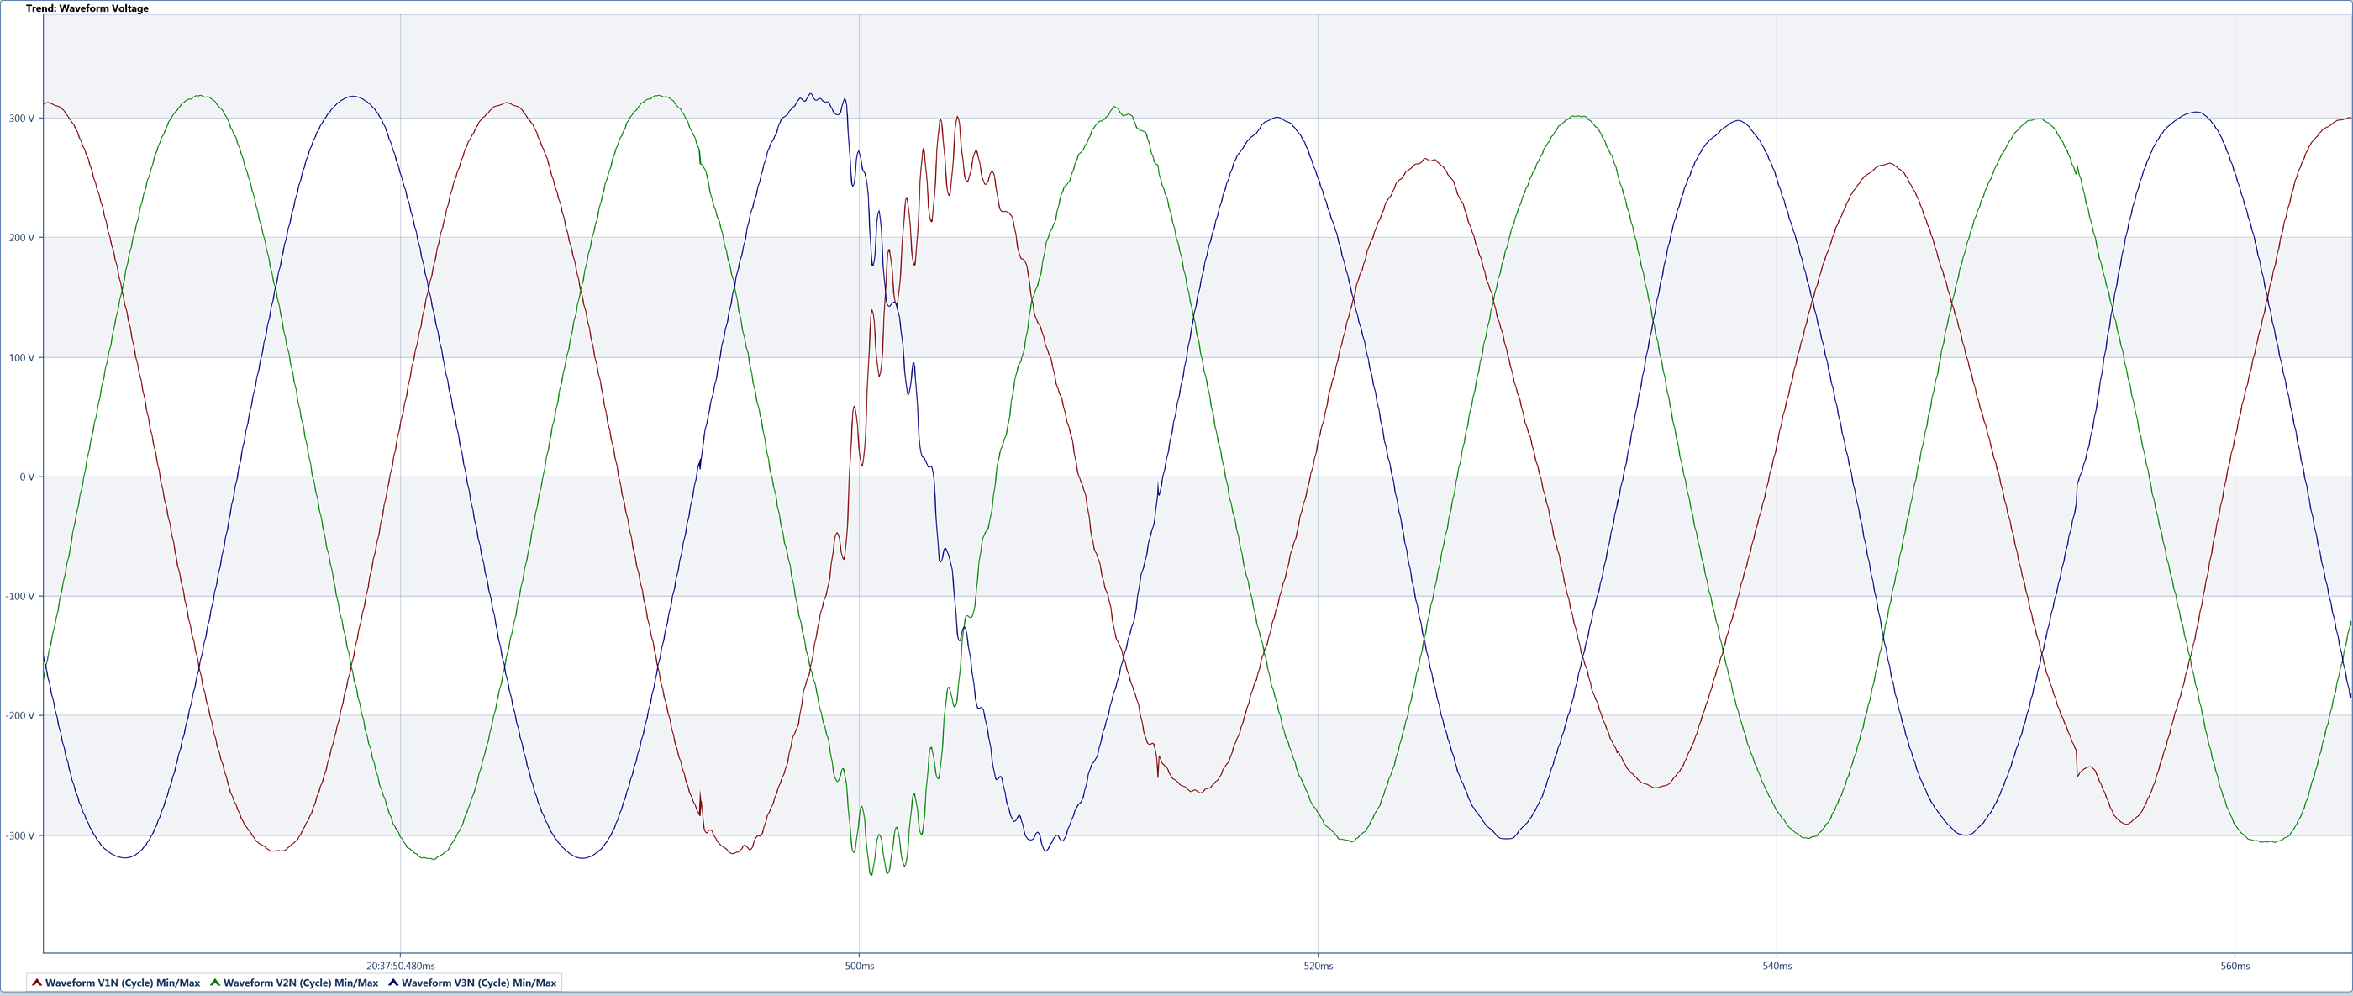
Task: Click the blue V3N legend marker icon
Action: pyautogui.click(x=392, y=983)
